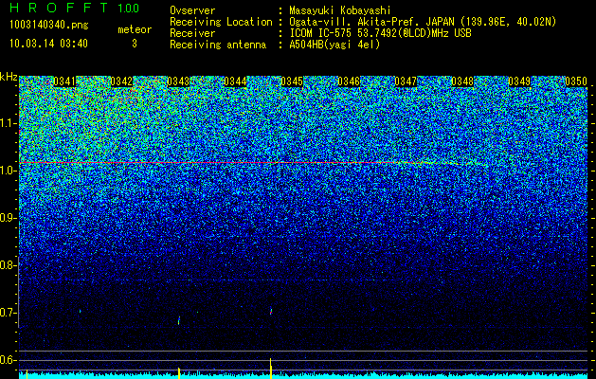Click the Ogata-vill. Akita-Pref. JAPAN location text

423,22
